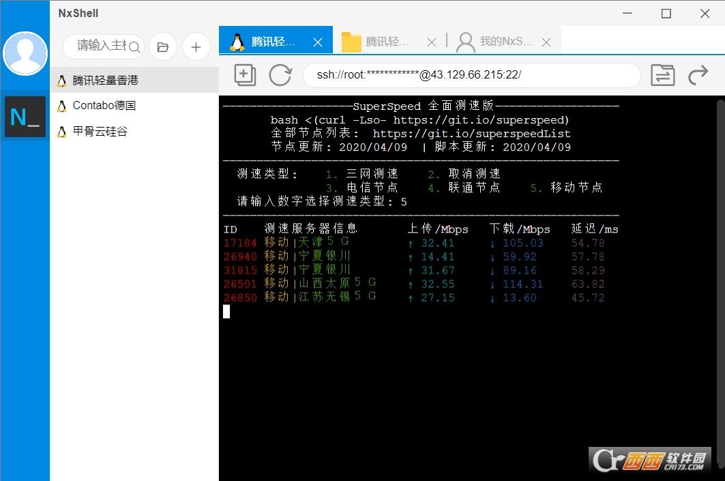The height and width of the screenshot is (481, 725).
Task: Click ID 17184 in the results
Action: [240, 243]
